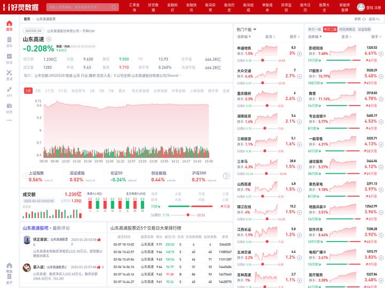Like the 伏正梁说 comment with thumbs-up
The image size is (385, 288).
(99, 239)
